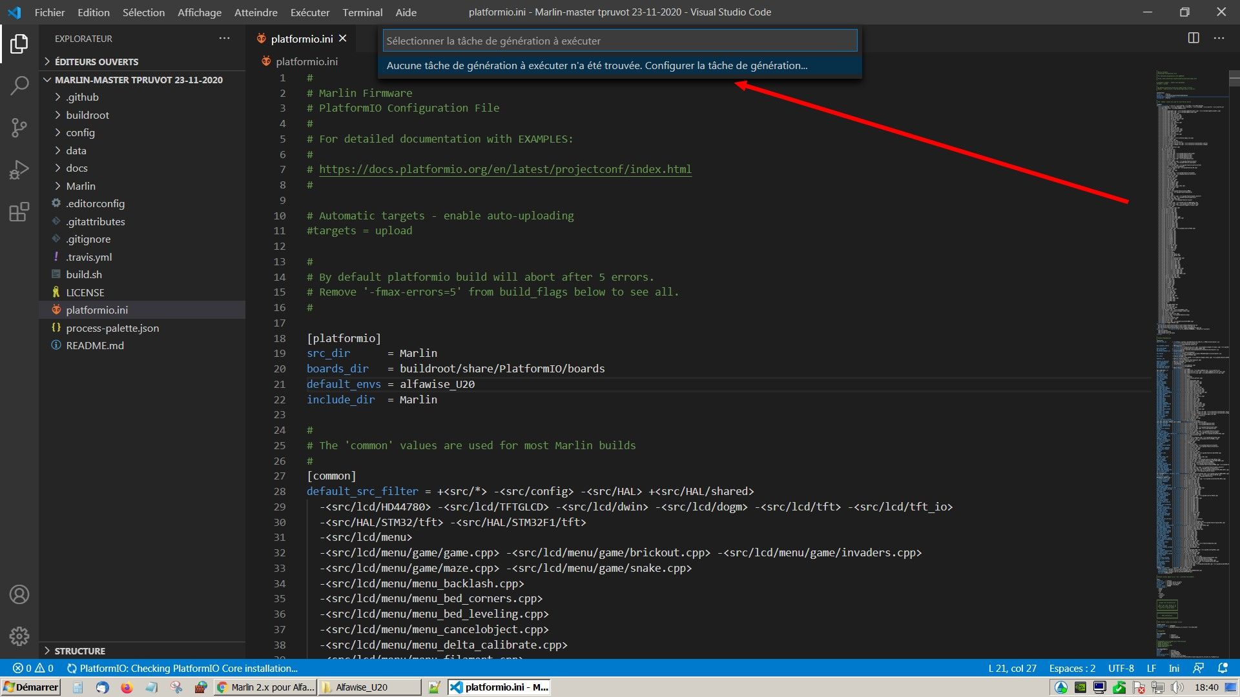Select the platformio.ini editor tab
The image size is (1240, 697).
(x=302, y=39)
